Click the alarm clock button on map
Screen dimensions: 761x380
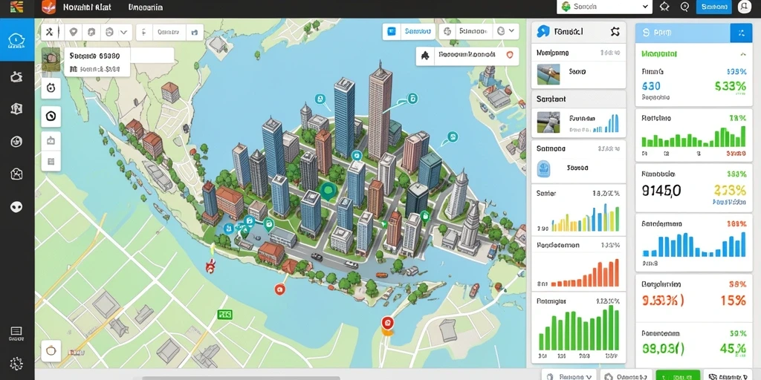point(51,88)
